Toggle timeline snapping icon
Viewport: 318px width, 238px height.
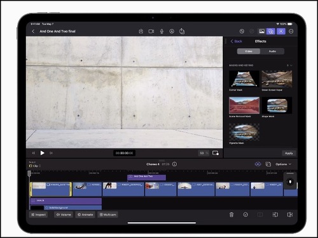[258, 164]
